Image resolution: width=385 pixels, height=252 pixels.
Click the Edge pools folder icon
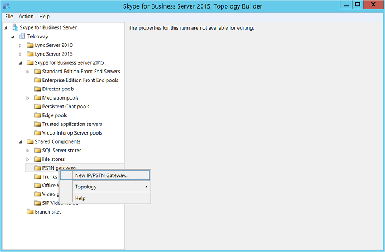click(37, 115)
